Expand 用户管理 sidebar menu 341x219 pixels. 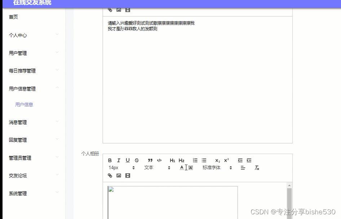[x=34, y=53]
